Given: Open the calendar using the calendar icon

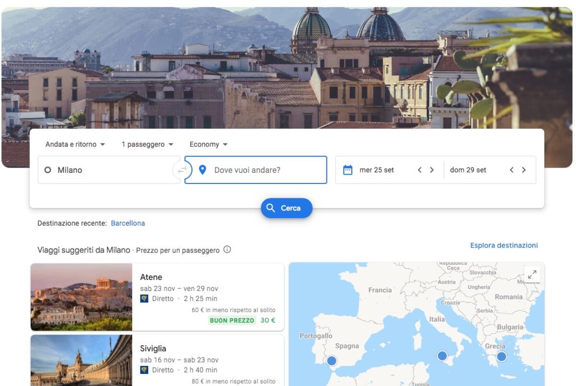Looking at the screenshot, I should pos(348,169).
